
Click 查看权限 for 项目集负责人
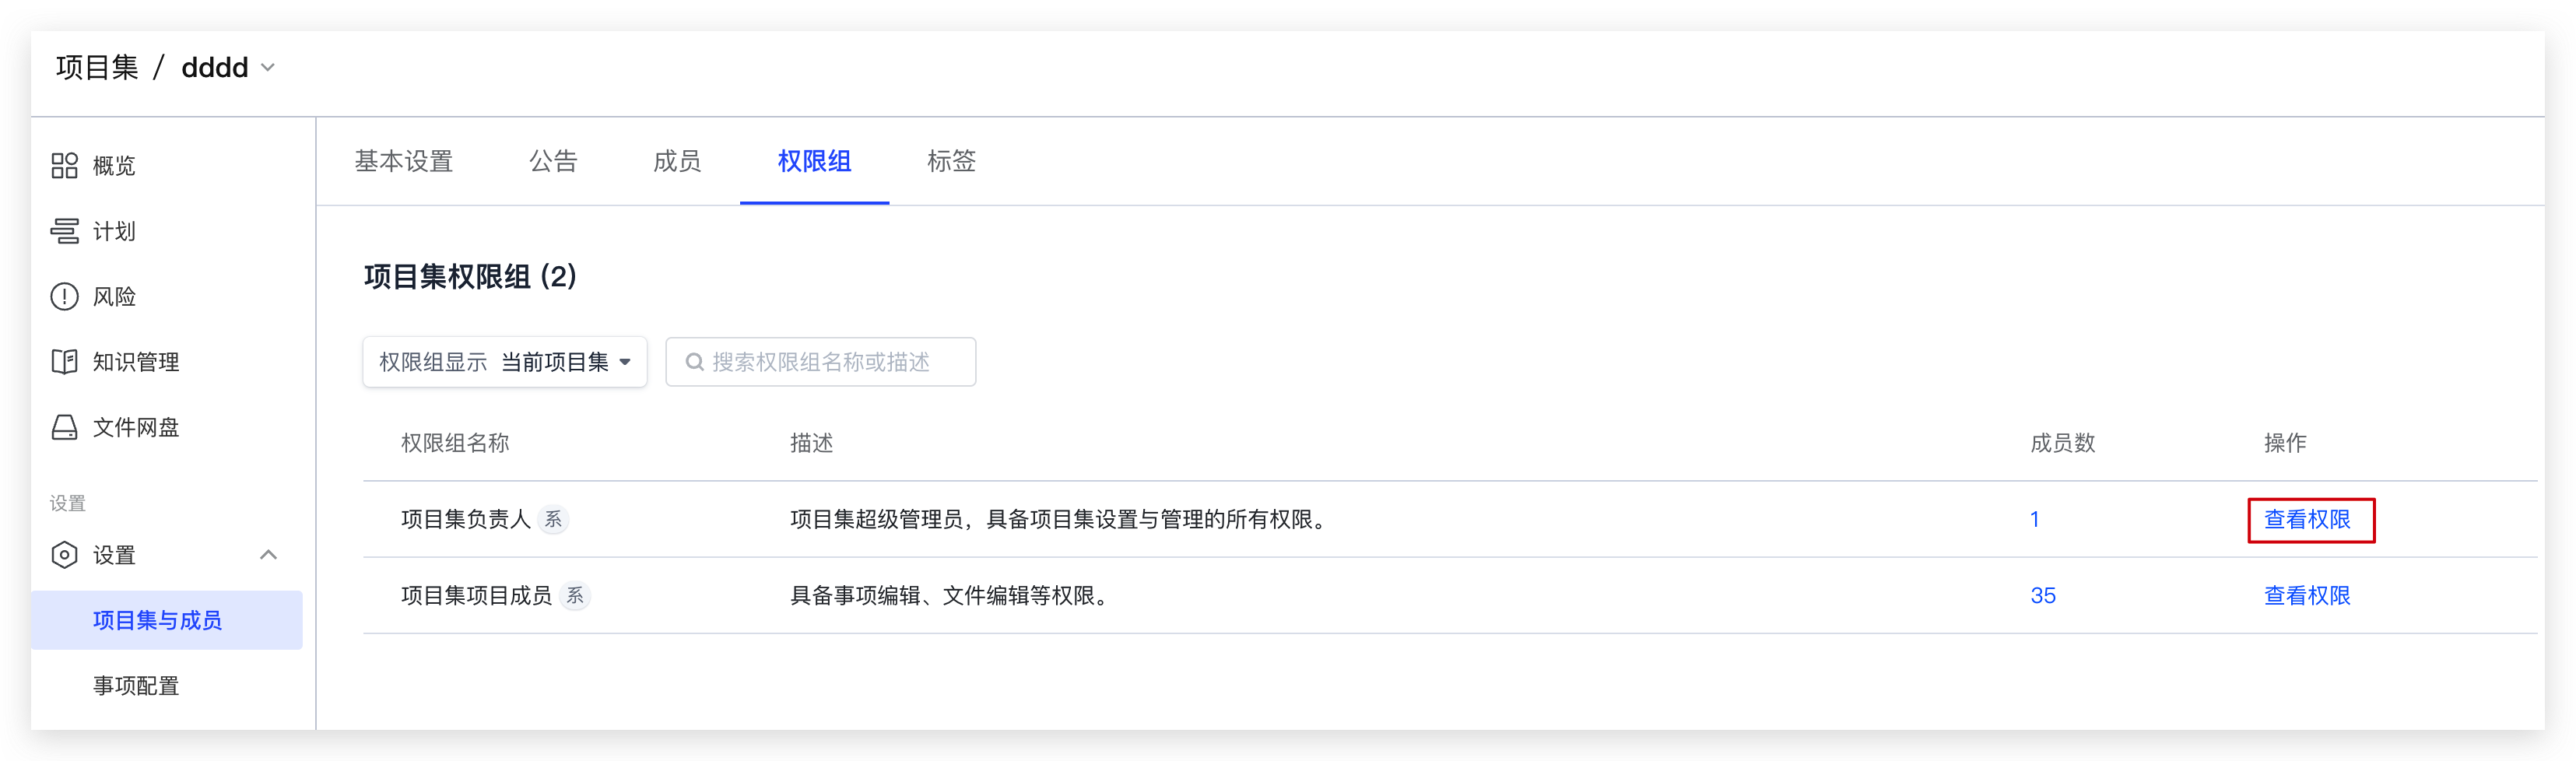pos(2307,520)
